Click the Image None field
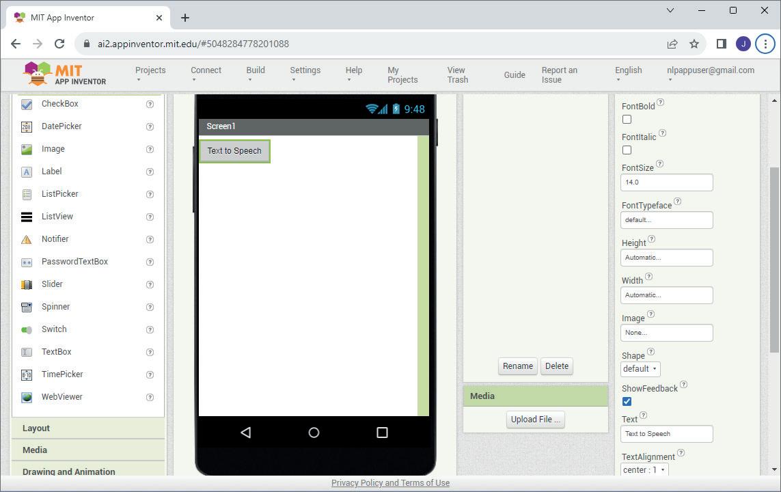Image resolution: width=781 pixels, height=492 pixels. click(666, 333)
